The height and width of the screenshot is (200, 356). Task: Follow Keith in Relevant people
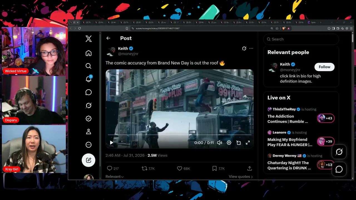324,67
